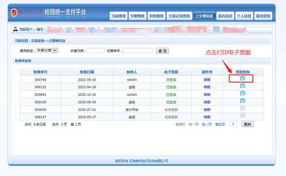This screenshot has height=176, width=286.
Task: Open the 费用类型 dropdown
Action: pos(47,51)
